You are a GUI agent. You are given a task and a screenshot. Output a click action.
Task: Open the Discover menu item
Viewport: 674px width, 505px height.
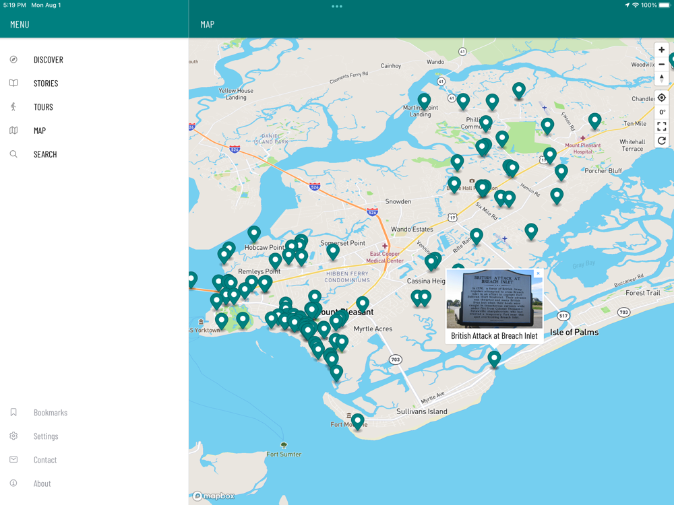point(94,60)
